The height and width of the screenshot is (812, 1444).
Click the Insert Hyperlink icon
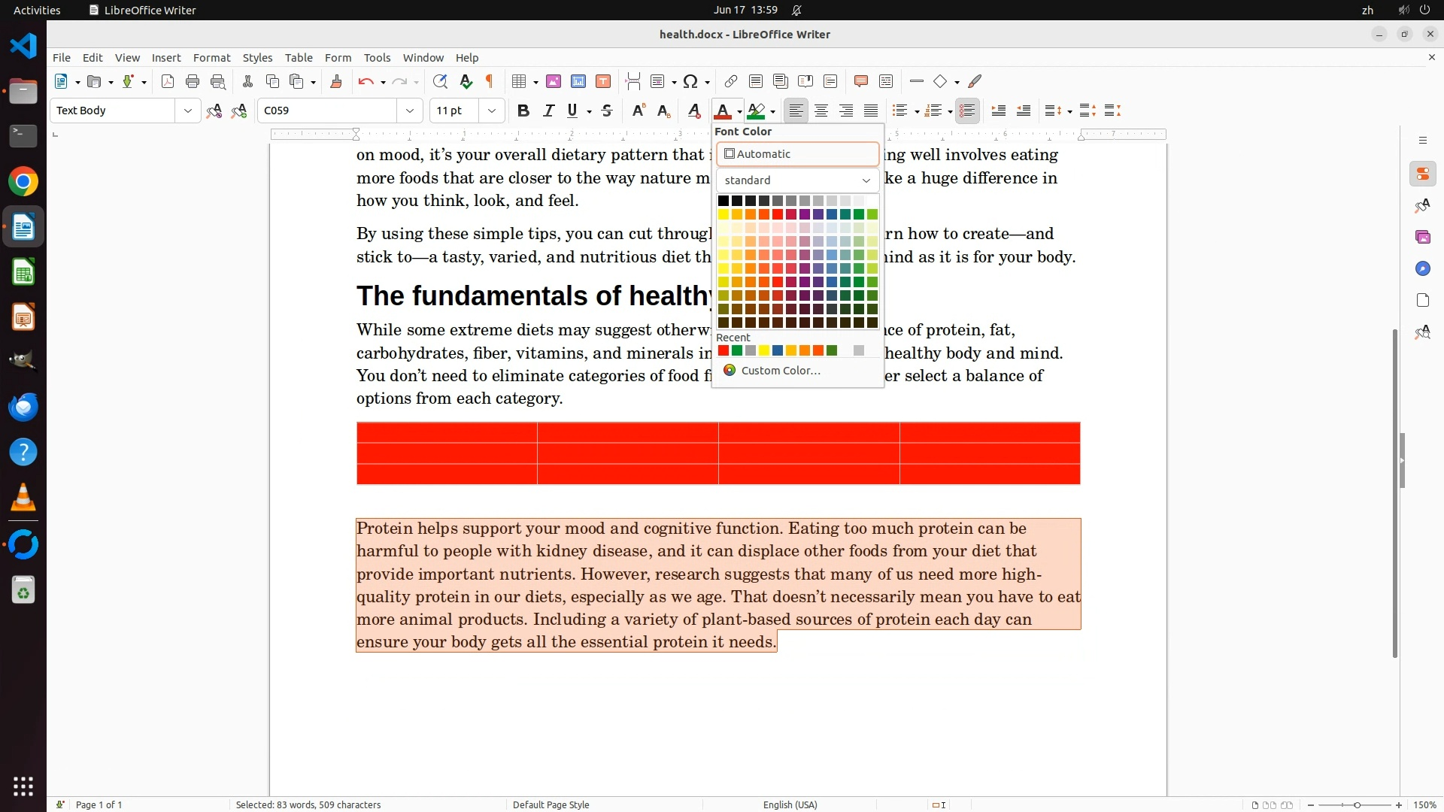coord(730,82)
